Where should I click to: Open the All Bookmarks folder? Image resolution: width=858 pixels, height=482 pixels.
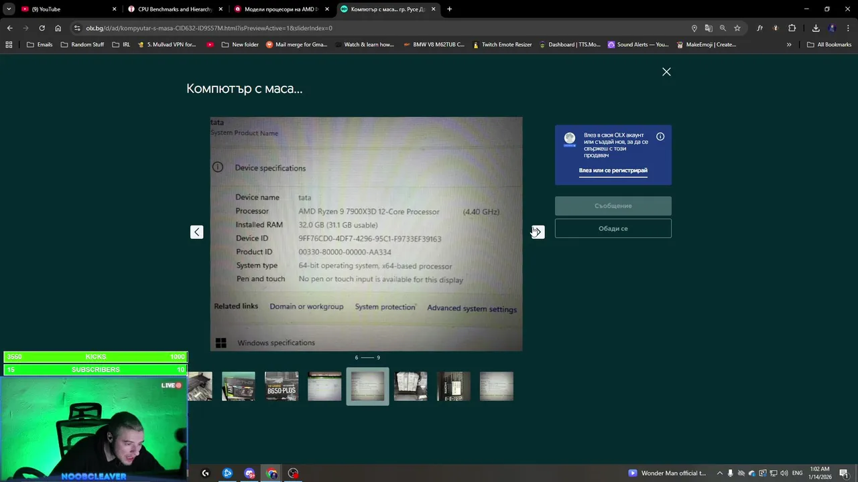[829, 45]
